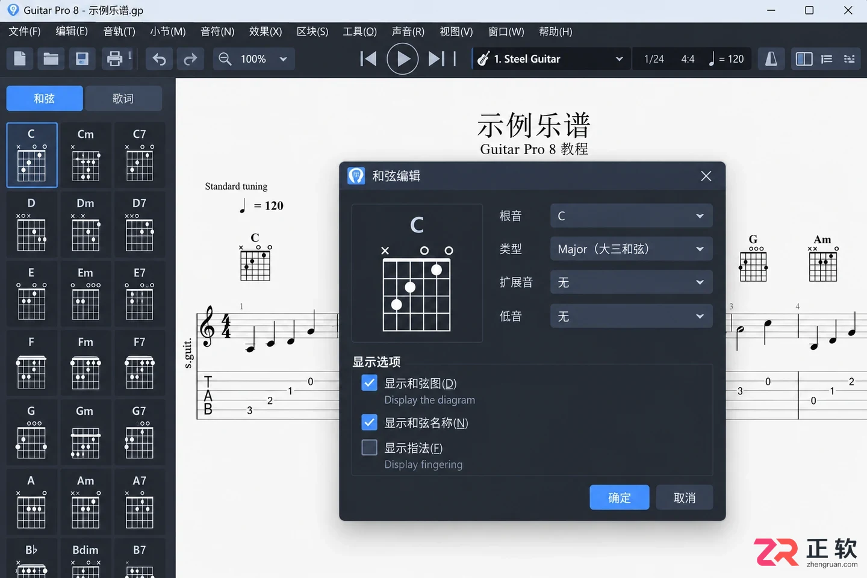Open the zoom 100% dropdown
The height and width of the screenshot is (578, 867).
[283, 59]
